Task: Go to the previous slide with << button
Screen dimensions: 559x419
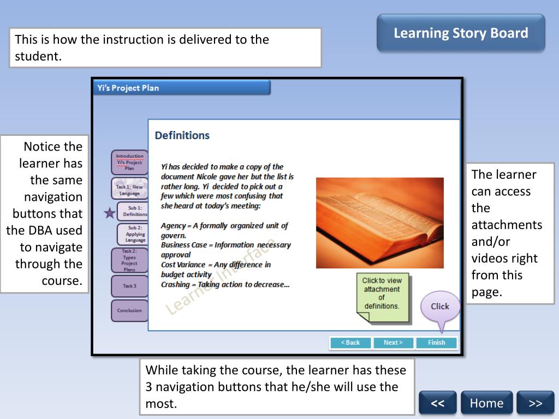Action: click(437, 403)
